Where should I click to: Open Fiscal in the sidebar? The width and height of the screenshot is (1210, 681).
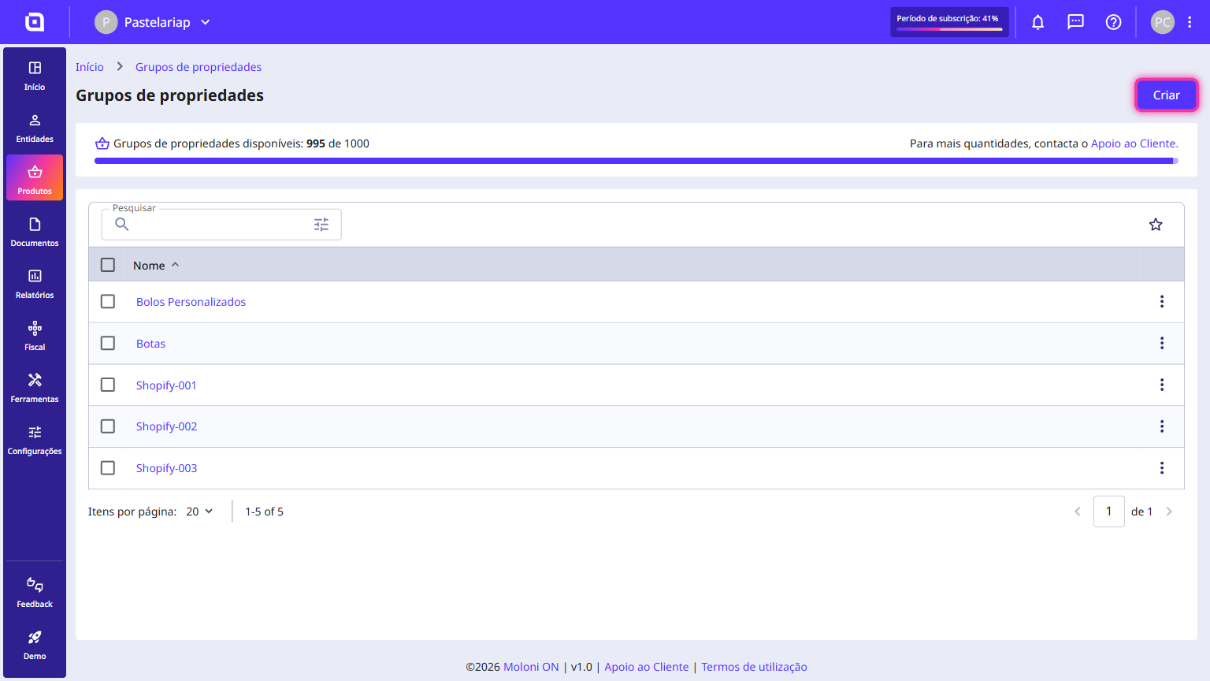coord(35,337)
